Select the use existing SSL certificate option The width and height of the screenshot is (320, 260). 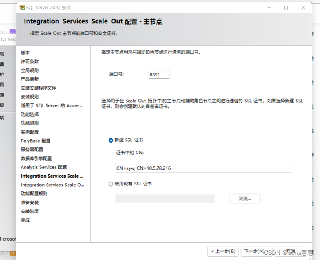coord(111,184)
